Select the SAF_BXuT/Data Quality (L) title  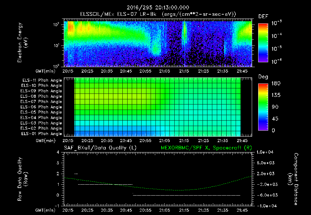point(100,148)
